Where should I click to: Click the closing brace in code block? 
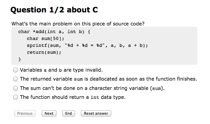pyautogui.click(x=20, y=59)
